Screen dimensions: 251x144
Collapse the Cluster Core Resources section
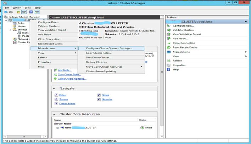(x=54, y=114)
